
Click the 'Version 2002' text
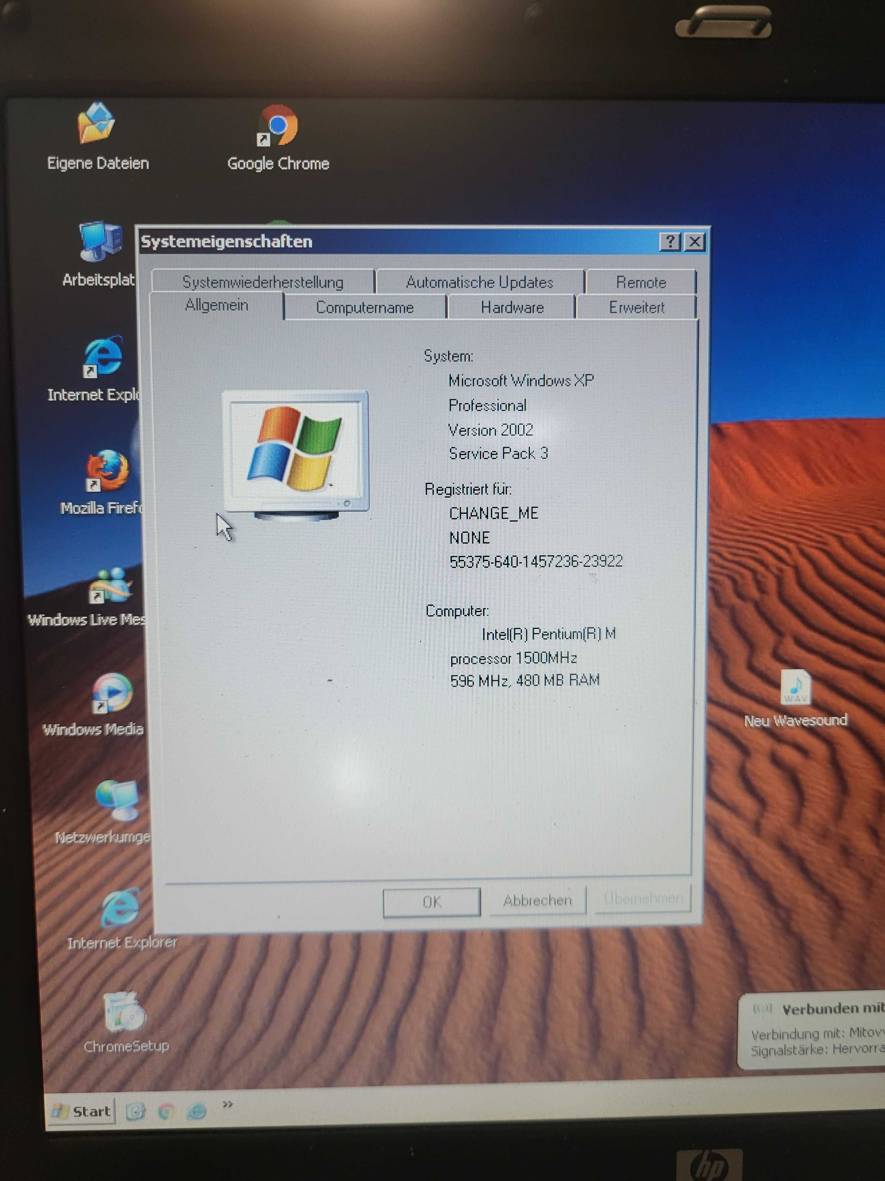pos(490,430)
